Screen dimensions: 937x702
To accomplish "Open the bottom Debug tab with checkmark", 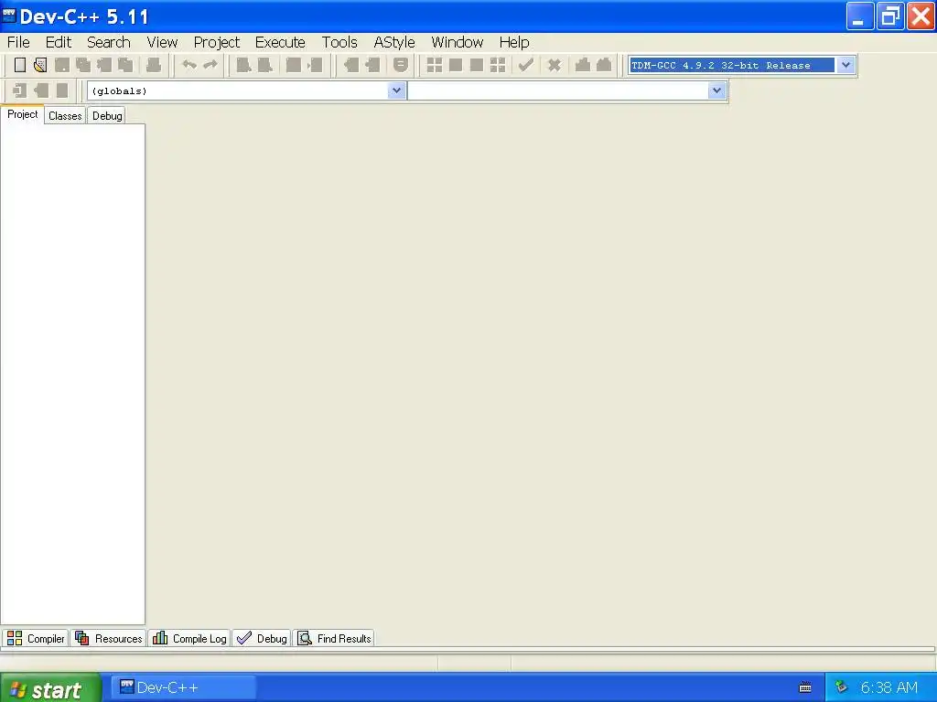I will coord(262,639).
